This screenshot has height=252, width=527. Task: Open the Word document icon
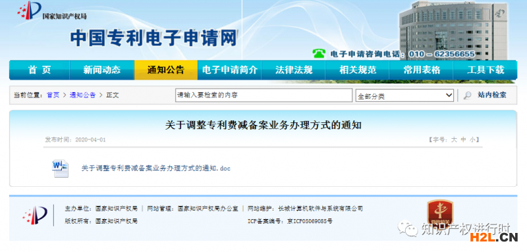pos(60,168)
